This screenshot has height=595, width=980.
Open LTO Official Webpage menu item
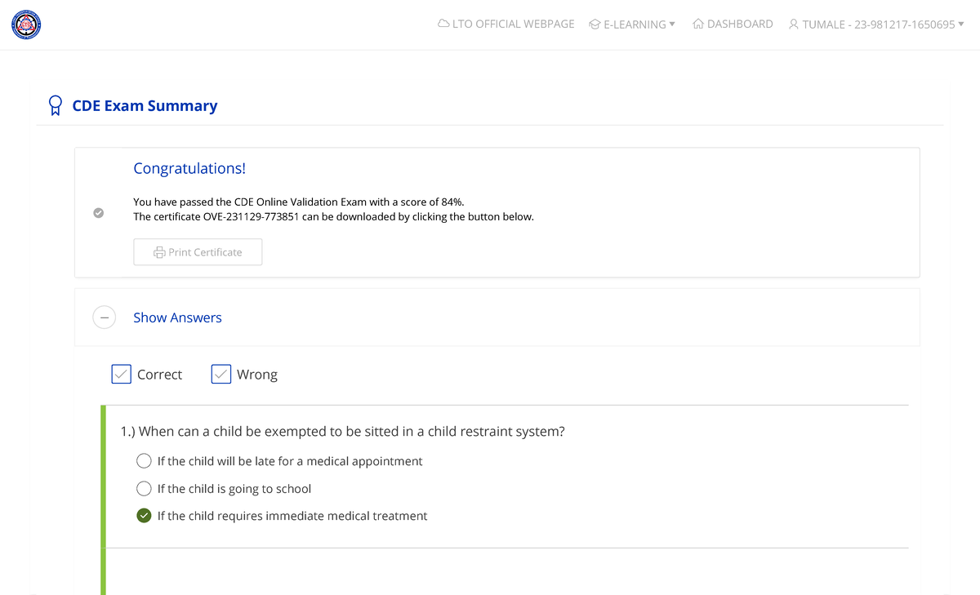coord(513,24)
